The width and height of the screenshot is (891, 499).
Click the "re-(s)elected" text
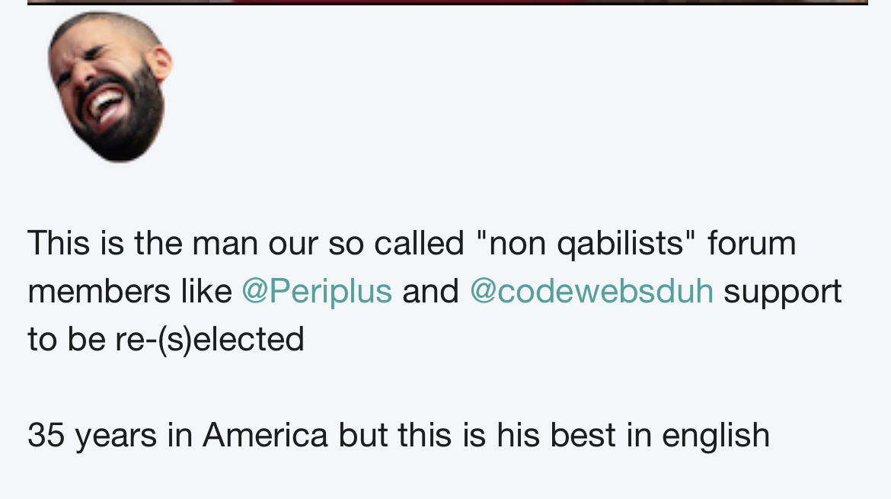coord(209,340)
